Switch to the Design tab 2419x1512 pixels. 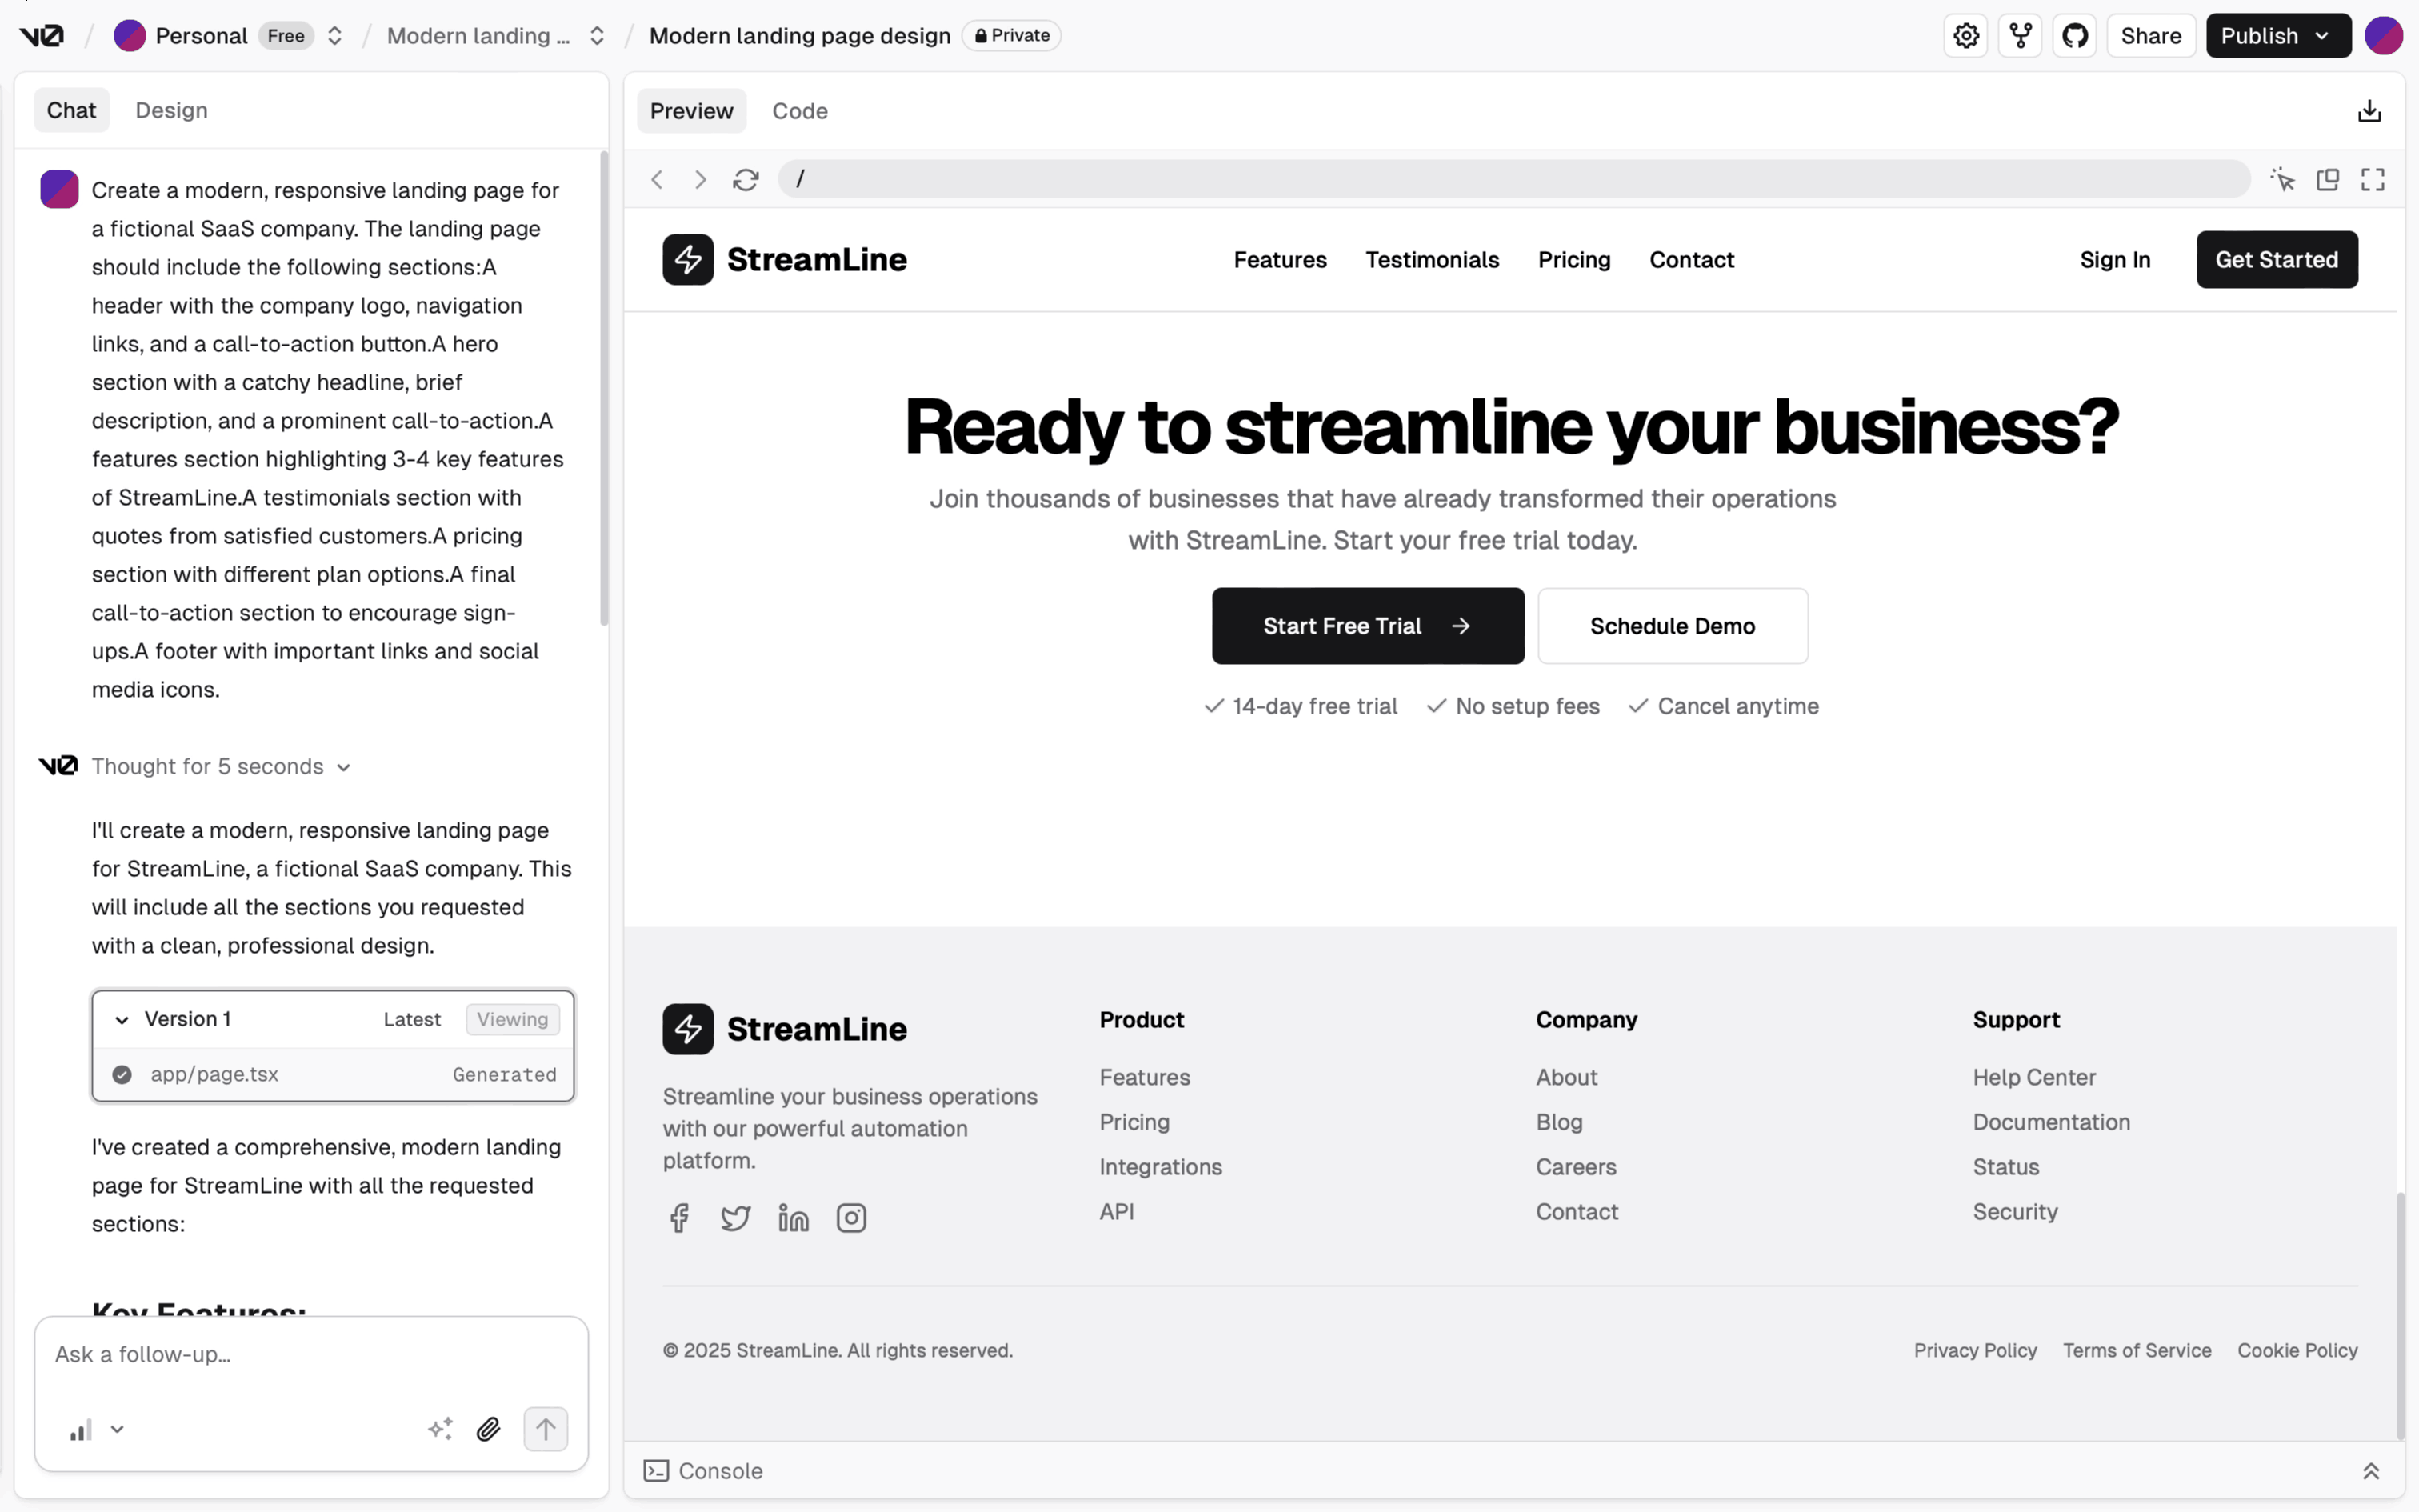[x=171, y=110]
